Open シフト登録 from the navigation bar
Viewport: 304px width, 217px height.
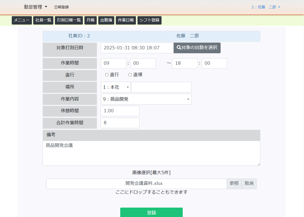click(149, 20)
